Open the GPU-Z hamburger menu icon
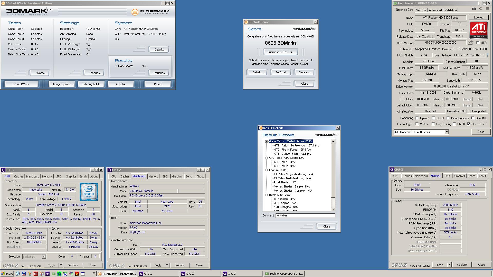 [487, 9]
